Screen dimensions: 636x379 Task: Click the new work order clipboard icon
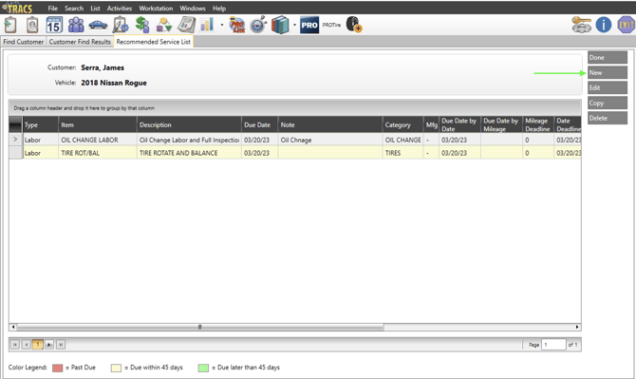[x=10, y=25]
